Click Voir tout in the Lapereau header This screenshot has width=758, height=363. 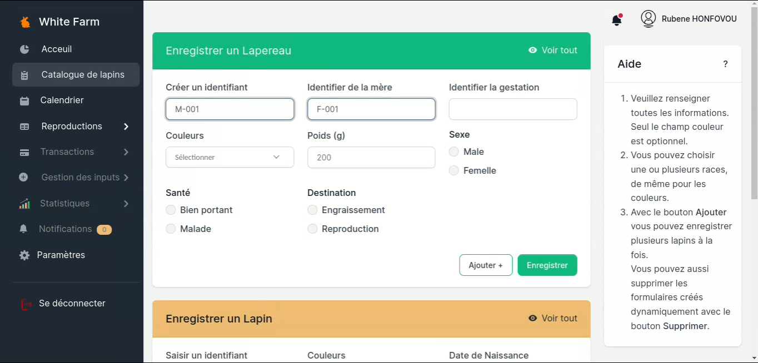553,51
